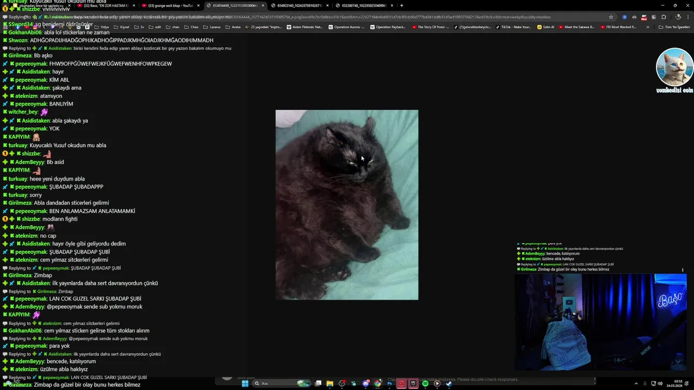Open the Chao bookmarks folder
Screen dimensions: 694x390
click(191, 27)
